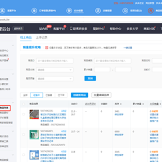162x162 pixels.
Task: Open the 商品分类 dropdown
Action: (x=55, y=70)
